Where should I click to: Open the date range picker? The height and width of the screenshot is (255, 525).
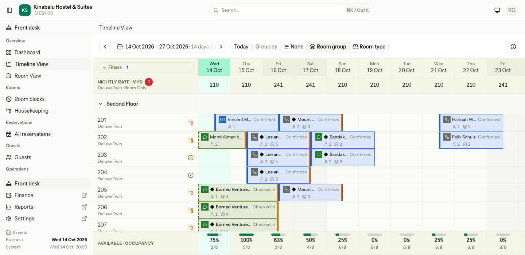click(163, 47)
